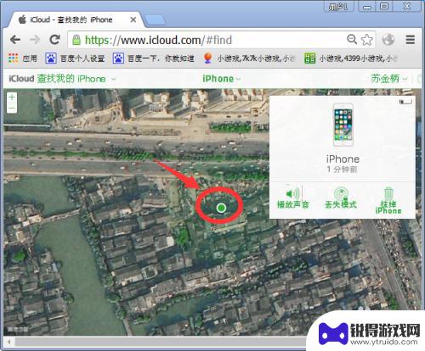Screen dimensions: 425x351
Task: Reload the iCloud page
Action: pos(54,40)
